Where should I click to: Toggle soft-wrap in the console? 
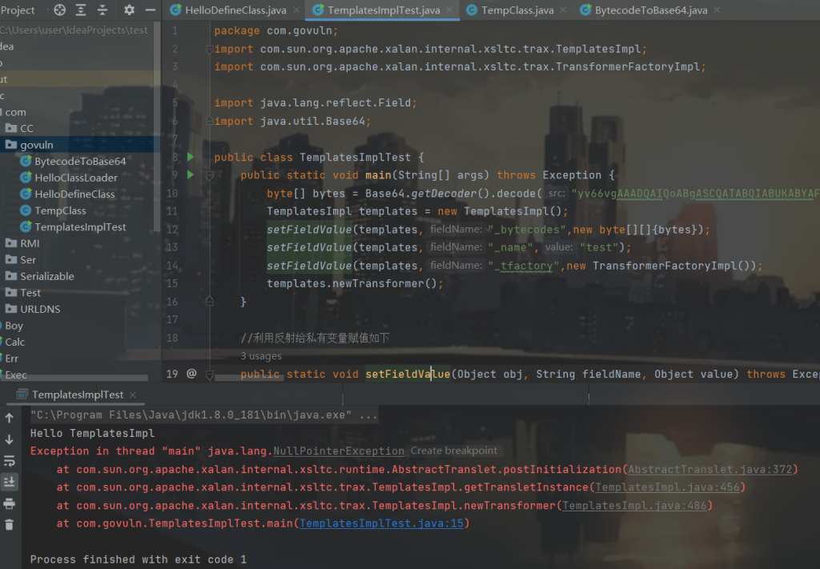10,460
